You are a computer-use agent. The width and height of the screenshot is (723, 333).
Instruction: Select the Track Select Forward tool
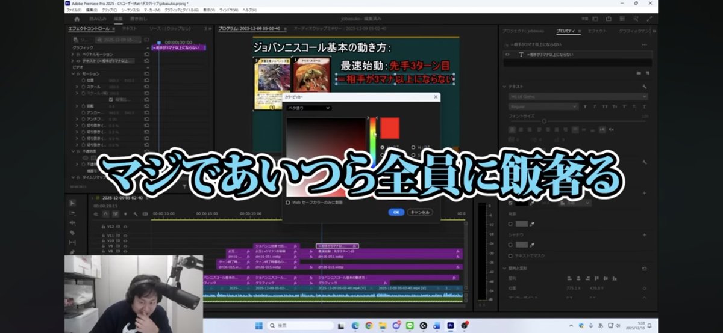pyautogui.click(x=72, y=213)
